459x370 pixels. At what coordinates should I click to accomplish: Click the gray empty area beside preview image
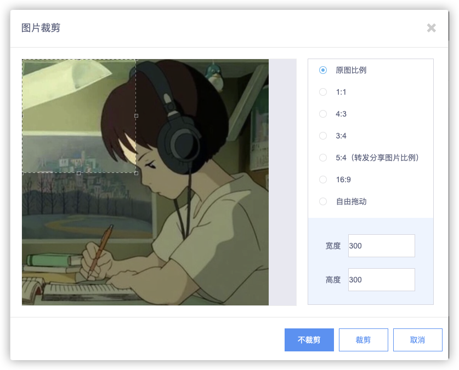tap(282, 182)
